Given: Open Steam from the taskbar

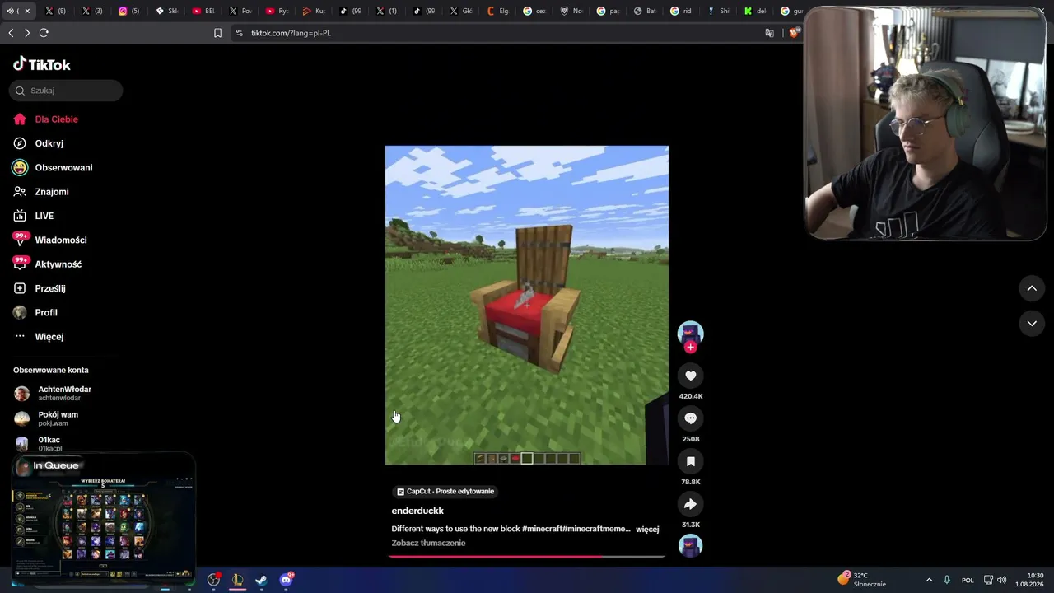Looking at the screenshot, I should (261, 580).
